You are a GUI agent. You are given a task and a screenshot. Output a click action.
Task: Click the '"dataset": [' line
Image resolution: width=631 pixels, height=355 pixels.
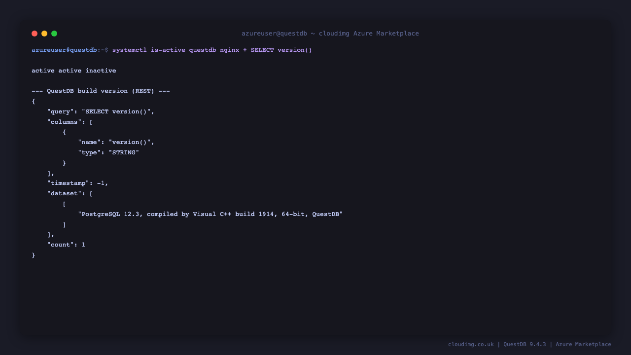click(70, 193)
